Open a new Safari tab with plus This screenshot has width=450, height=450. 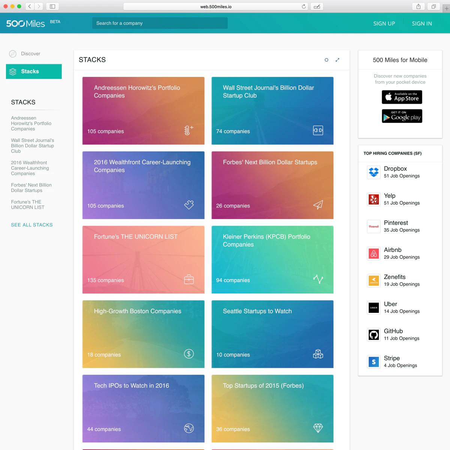tap(446, 8)
